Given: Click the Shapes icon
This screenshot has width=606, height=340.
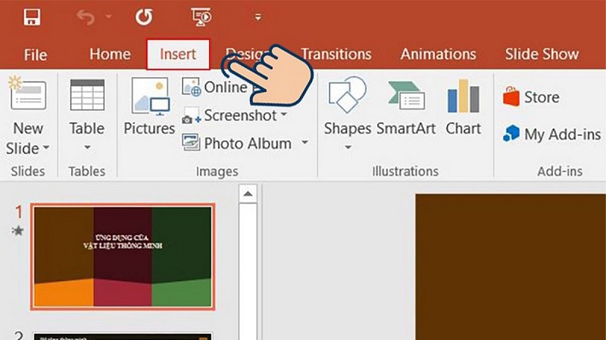Looking at the screenshot, I should tap(347, 94).
